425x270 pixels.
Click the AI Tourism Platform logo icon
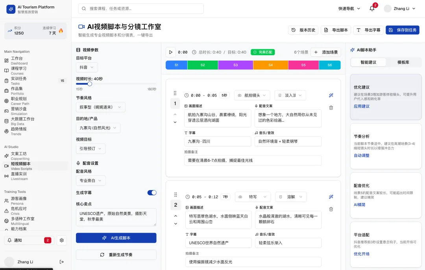pos(11,9)
